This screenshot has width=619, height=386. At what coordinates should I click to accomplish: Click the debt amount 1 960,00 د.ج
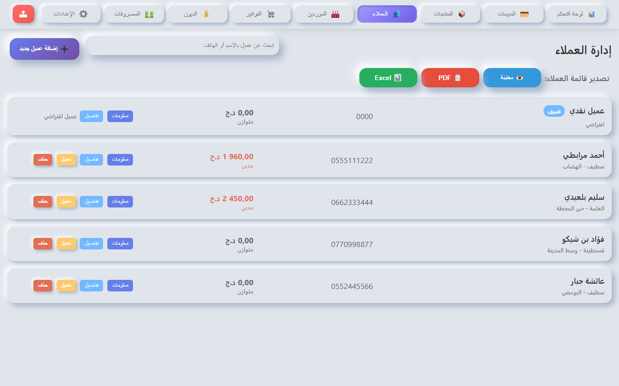232,156
